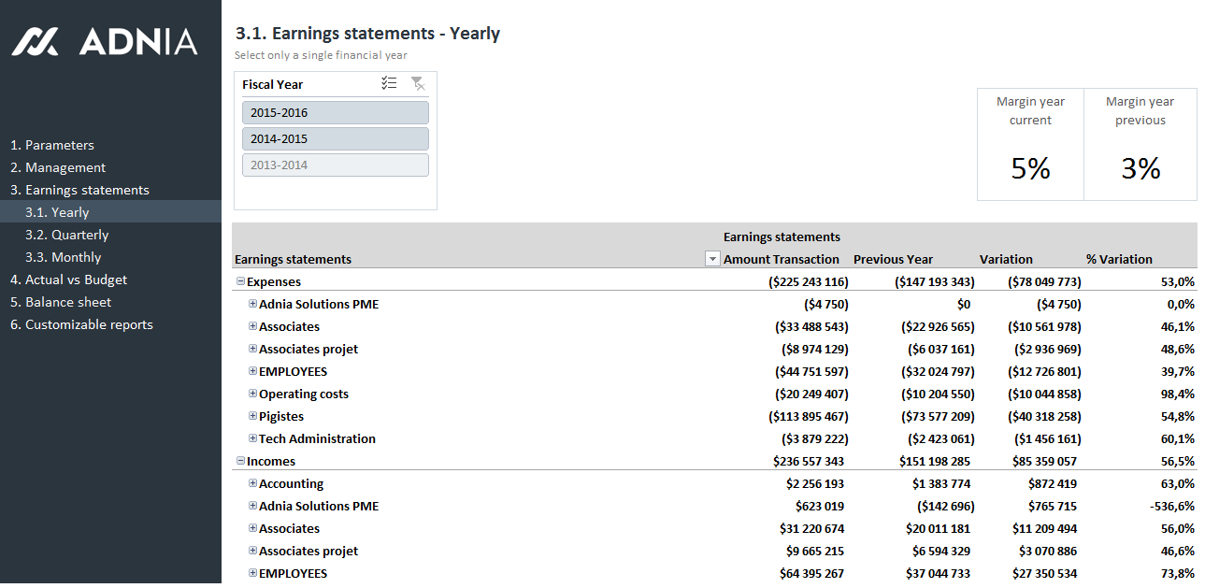Toggle the 2014-2015 fiscal year filter

pos(335,139)
